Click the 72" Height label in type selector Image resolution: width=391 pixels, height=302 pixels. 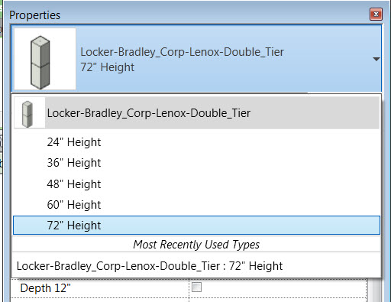[107, 67]
